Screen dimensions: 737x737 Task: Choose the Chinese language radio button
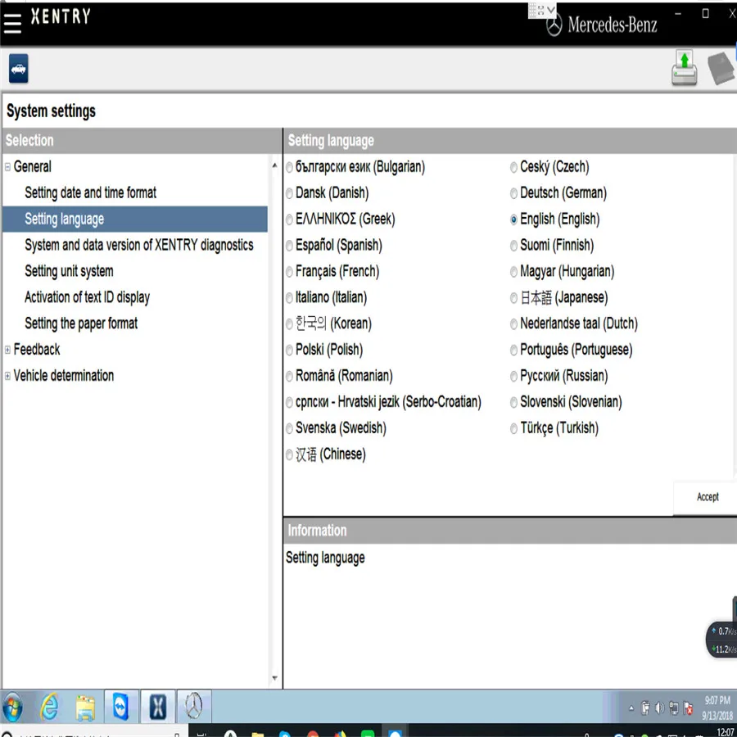pyautogui.click(x=290, y=454)
